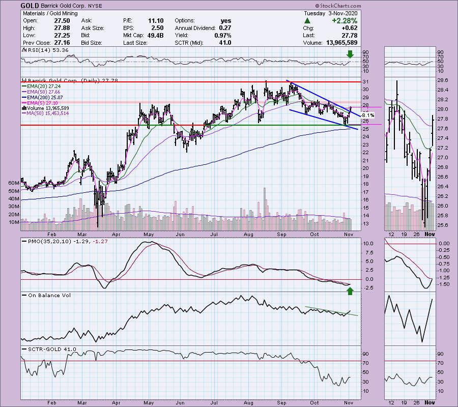Select the Barrick Gold Corp. company name
Image resolution: width=458 pixels, height=407 pixels.
[63, 6]
